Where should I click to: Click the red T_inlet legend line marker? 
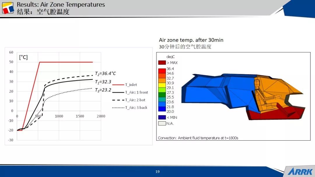(118, 85)
